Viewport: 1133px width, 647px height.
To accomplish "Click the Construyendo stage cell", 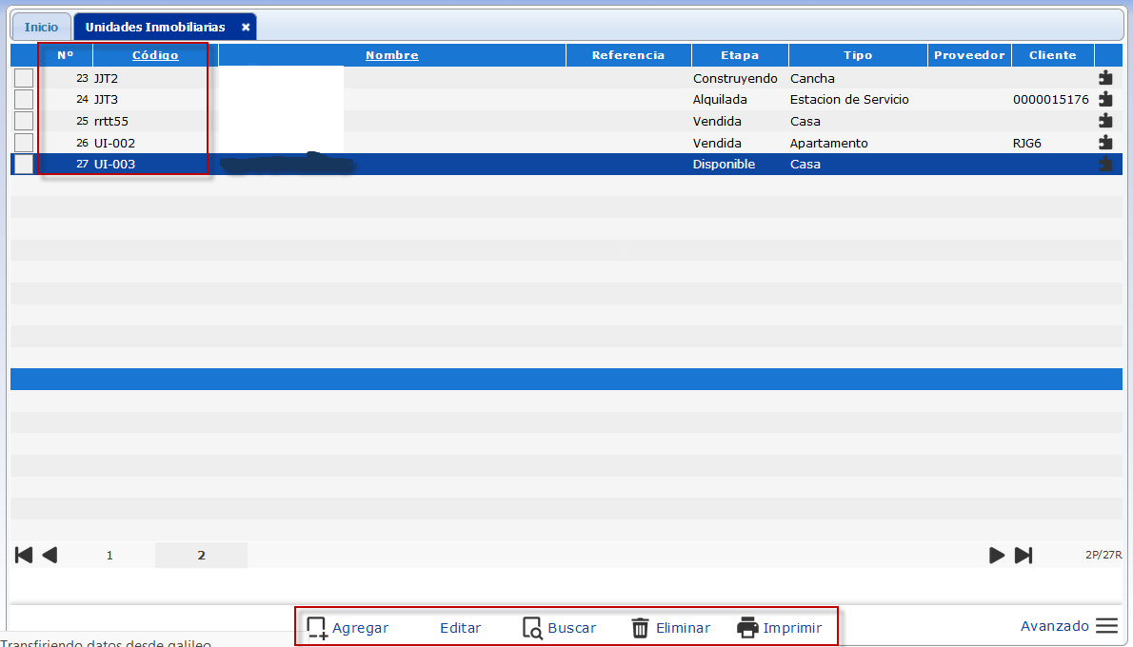I will pyautogui.click(x=735, y=78).
